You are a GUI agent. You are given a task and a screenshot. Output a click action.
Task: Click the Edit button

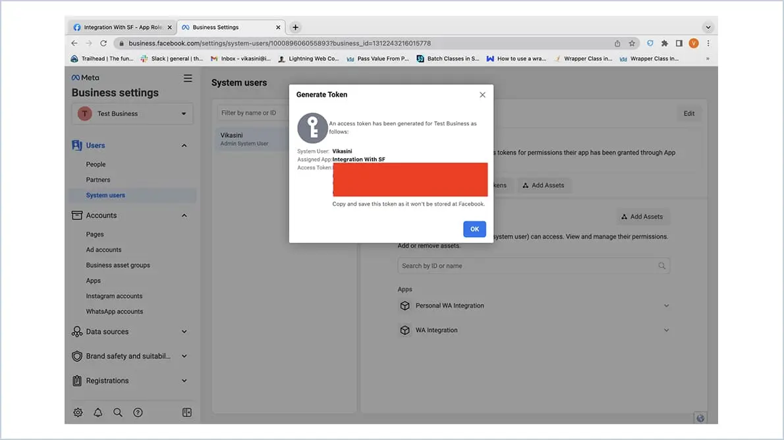(x=689, y=113)
